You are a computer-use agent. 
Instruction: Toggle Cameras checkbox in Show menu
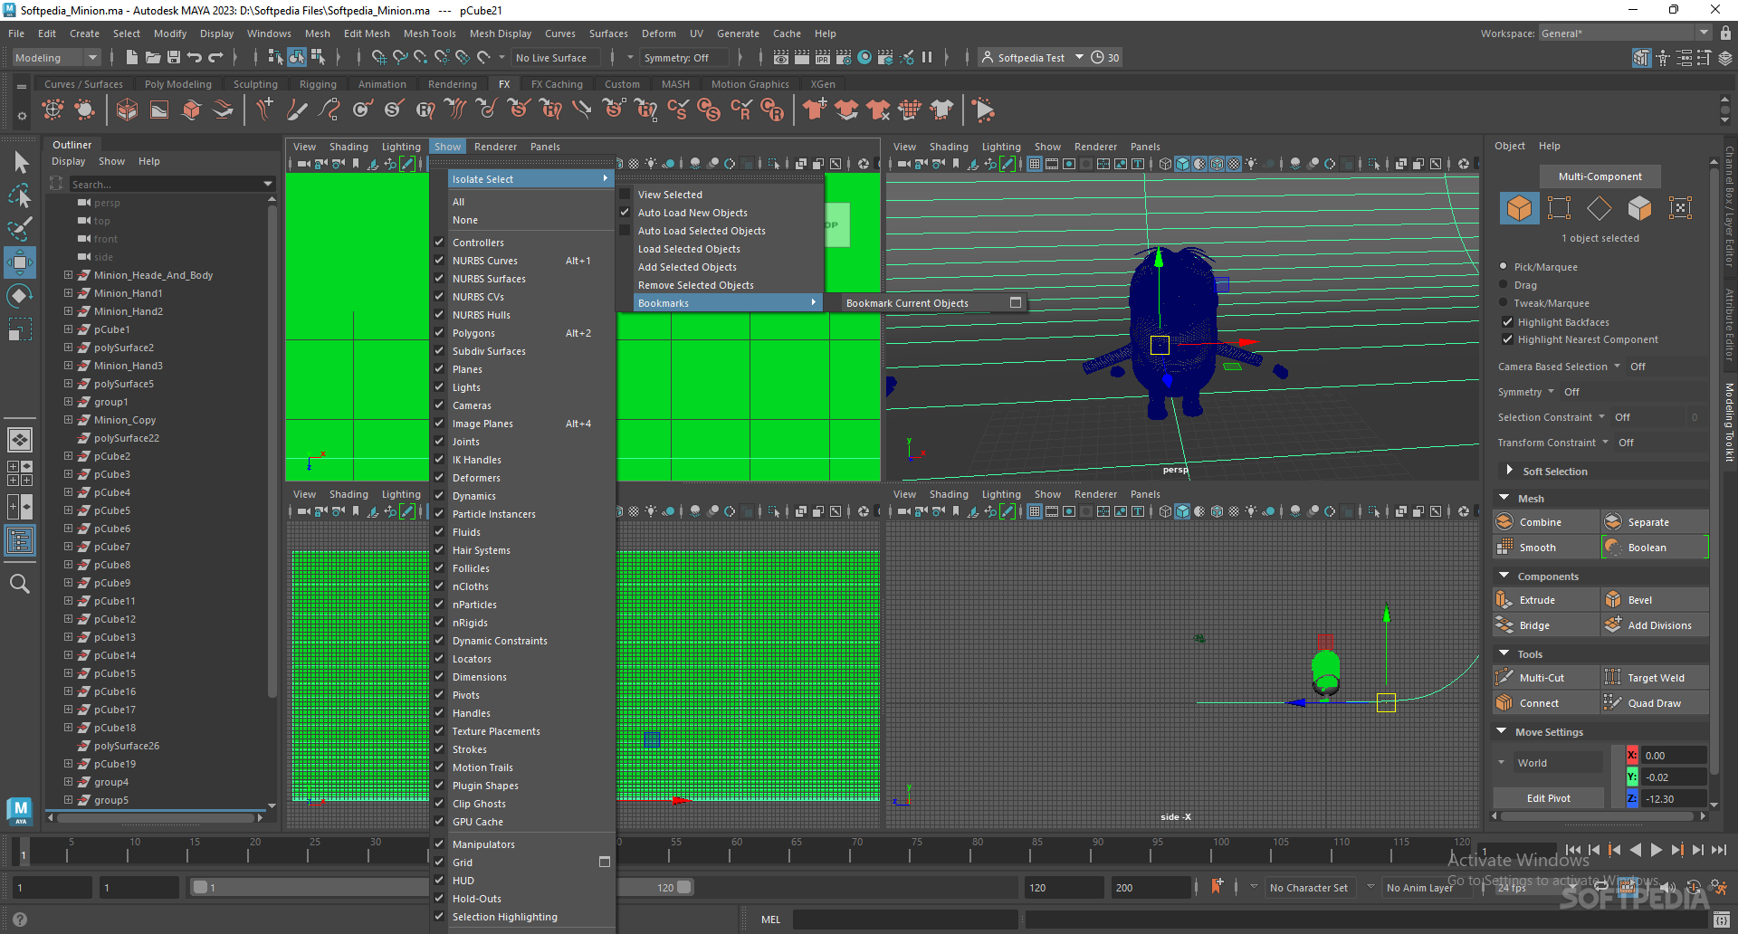point(439,405)
